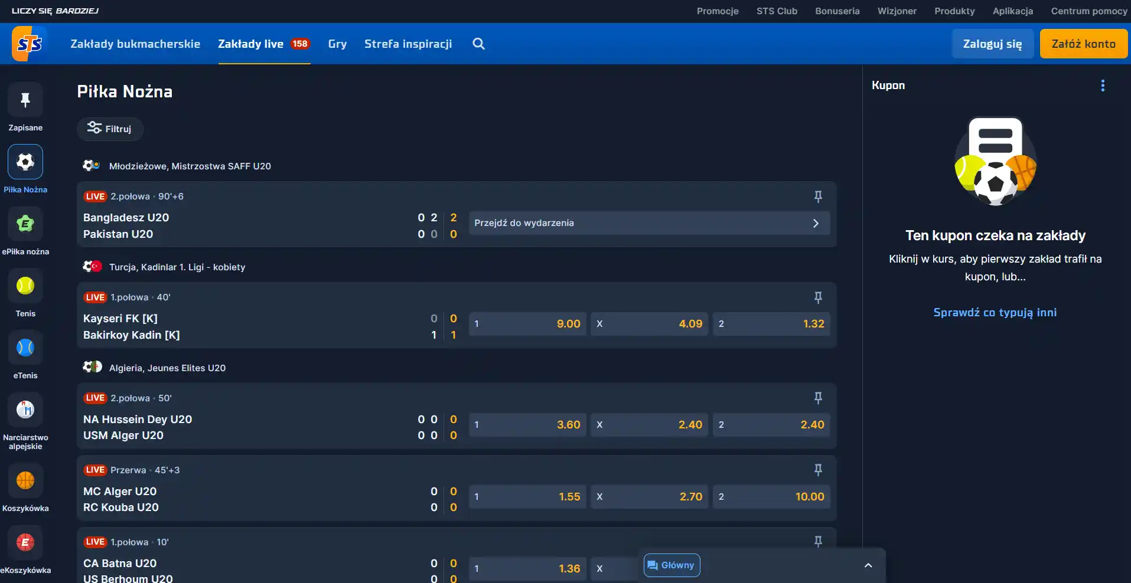Image resolution: width=1131 pixels, height=583 pixels.
Task: Open Przejdź do wydarzenia arrow row
Action: click(x=649, y=223)
